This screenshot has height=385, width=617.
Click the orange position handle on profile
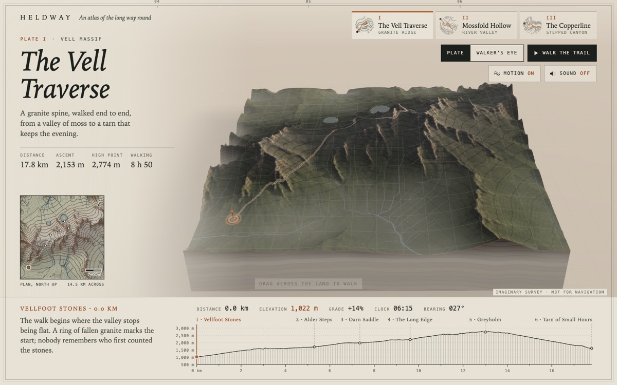pyautogui.click(x=196, y=357)
